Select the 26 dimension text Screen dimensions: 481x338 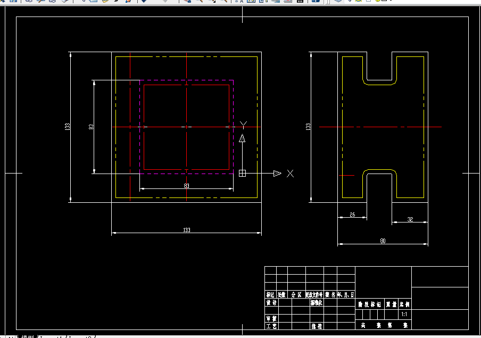(352, 215)
